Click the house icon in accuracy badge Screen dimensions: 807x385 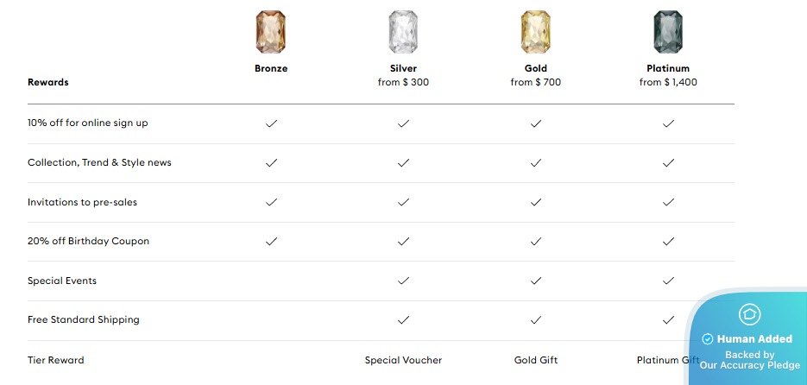tap(749, 314)
